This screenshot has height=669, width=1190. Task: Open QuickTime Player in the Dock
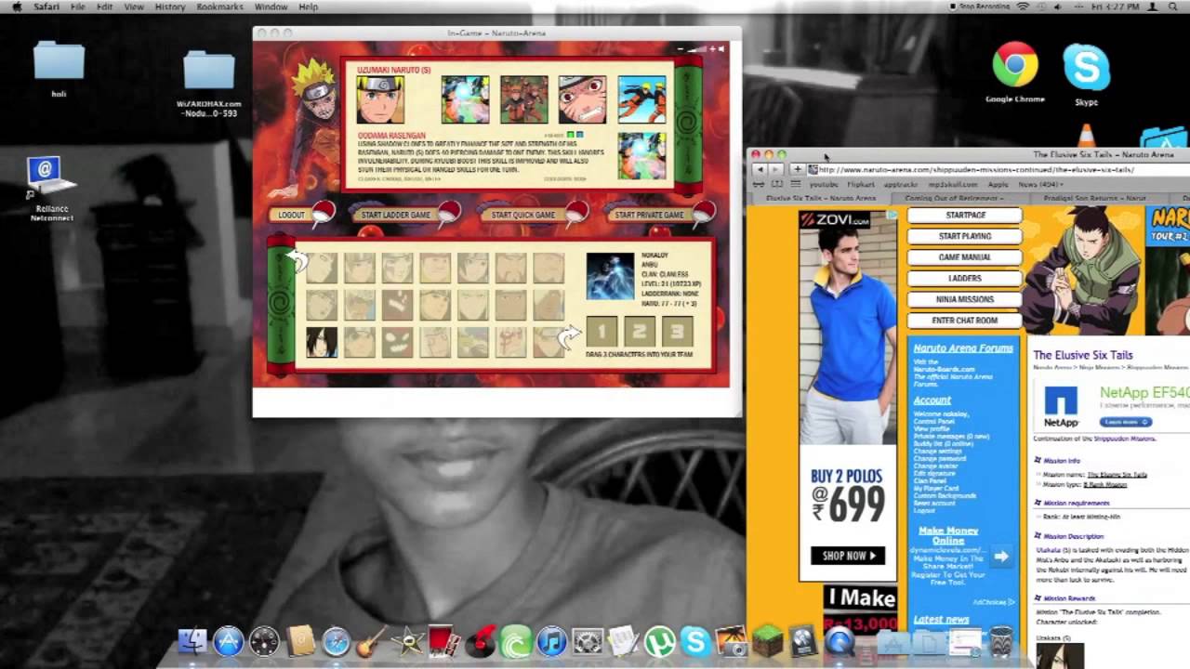coord(839,641)
